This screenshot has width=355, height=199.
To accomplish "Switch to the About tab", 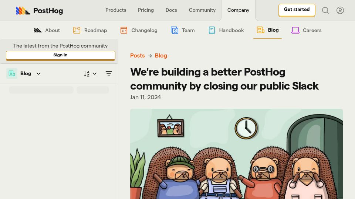I will tap(47, 30).
